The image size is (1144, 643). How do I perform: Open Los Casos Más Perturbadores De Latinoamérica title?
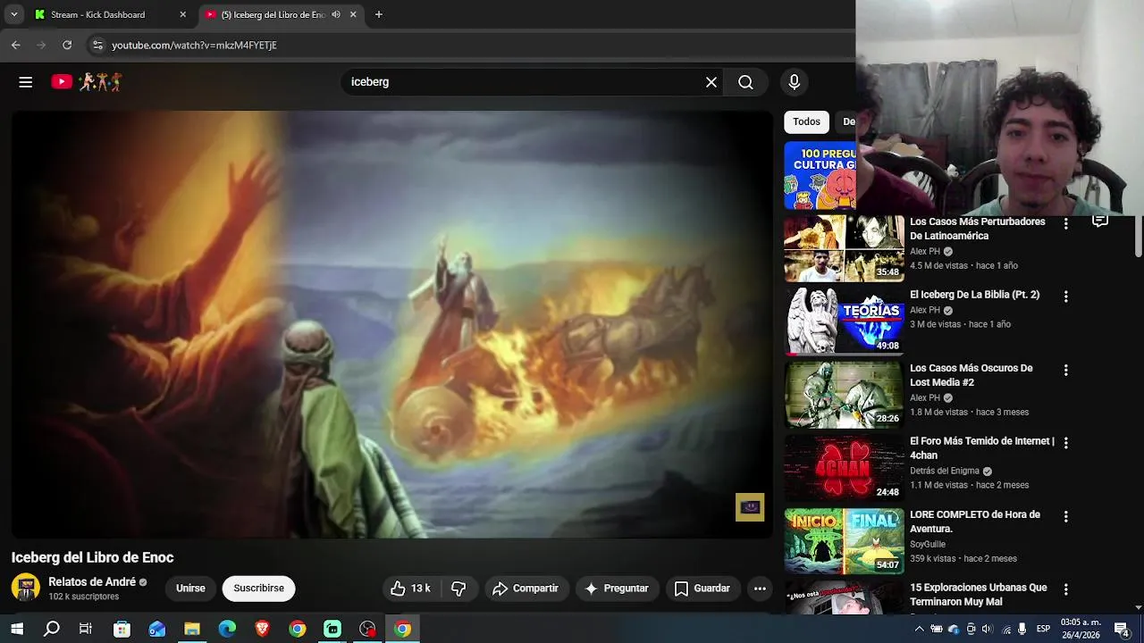coord(977,229)
